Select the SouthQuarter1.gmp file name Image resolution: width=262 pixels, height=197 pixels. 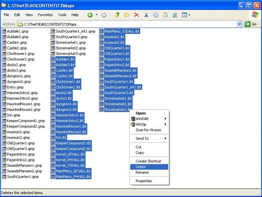23,177
